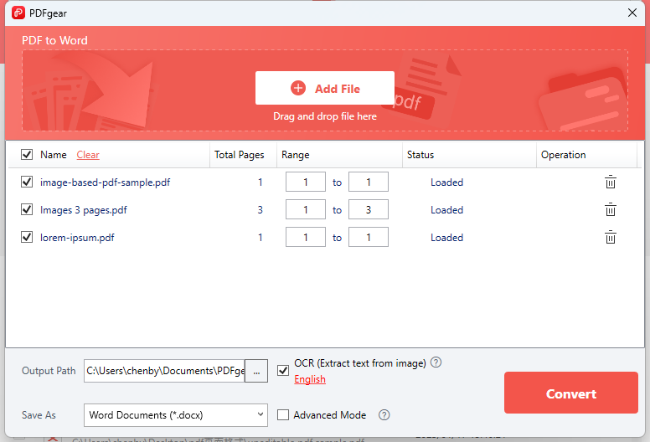The image size is (650, 442).
Task: Click trash icon for lorem-ipsum.pdf
Action: (610, 238)
